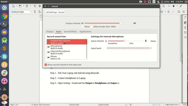Click New document icon in Writer toolbar
Screen dimensions: 188x106
(13, 6)
